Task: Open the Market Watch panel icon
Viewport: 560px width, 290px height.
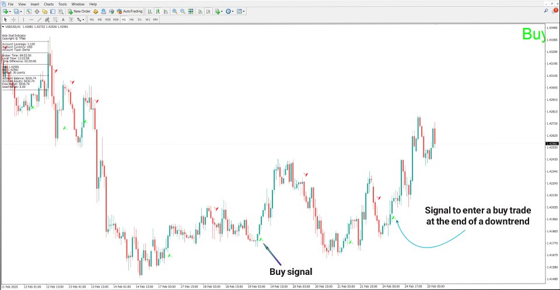Action: 29,12
